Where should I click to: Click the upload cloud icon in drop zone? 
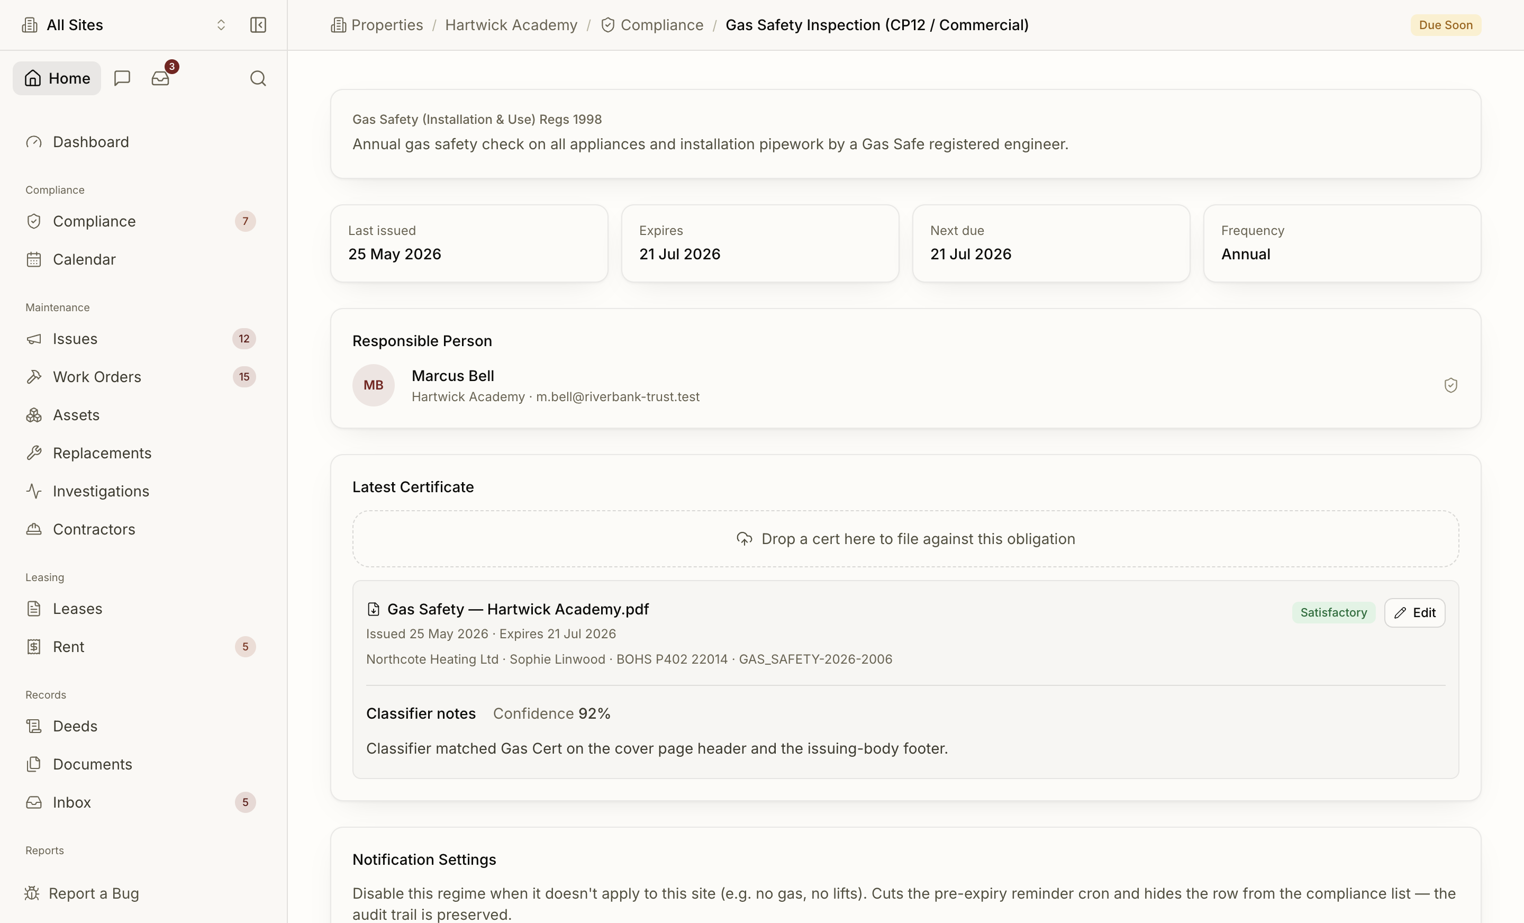tap(744, 538)
